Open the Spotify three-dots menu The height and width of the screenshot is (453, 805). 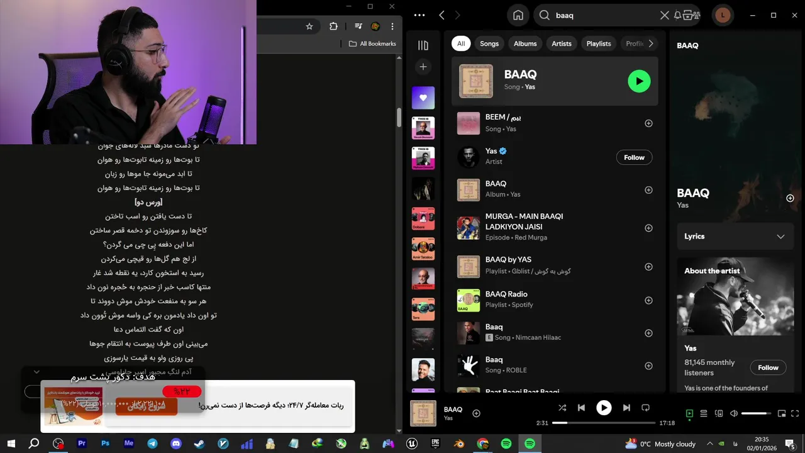point(419,15)
